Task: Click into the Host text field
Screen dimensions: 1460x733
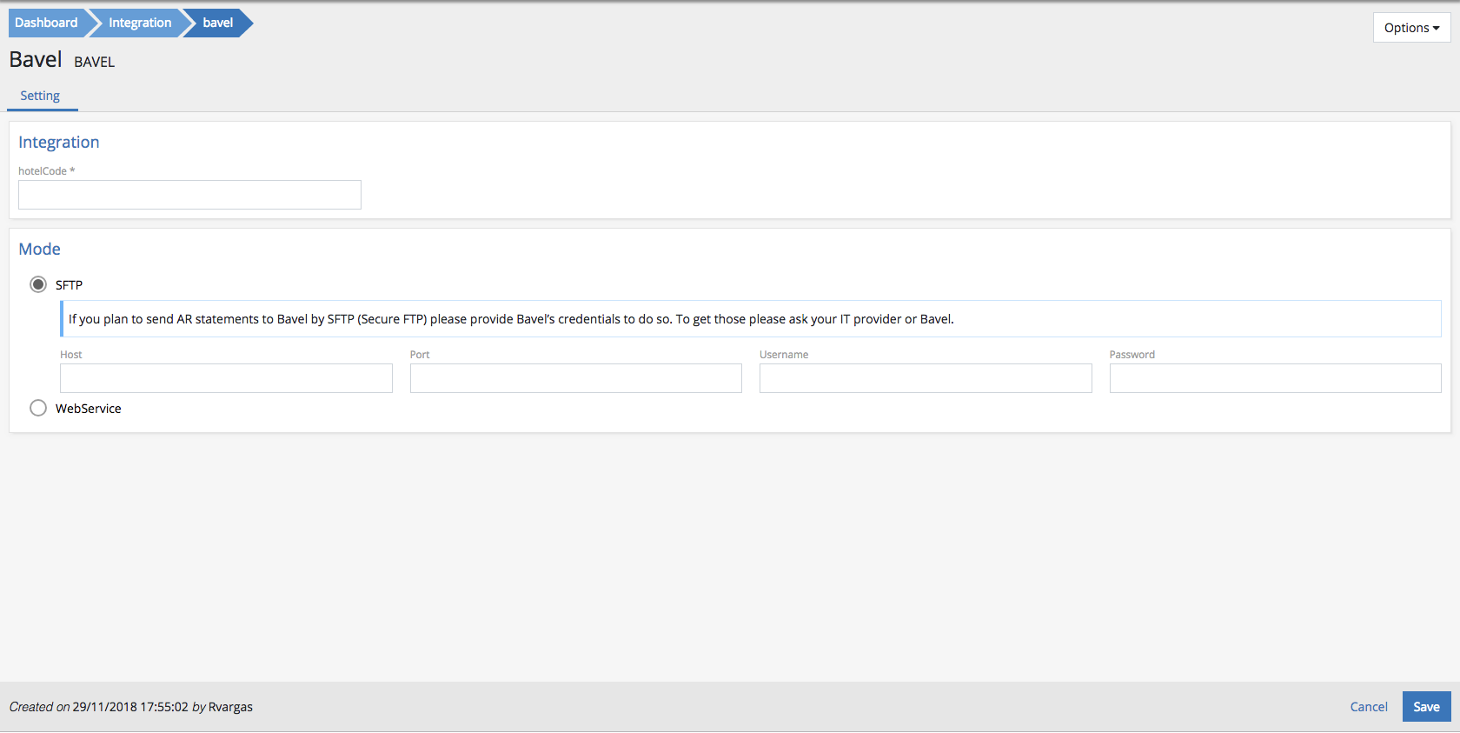Action: pyautogui.click(x=226, y=378)
